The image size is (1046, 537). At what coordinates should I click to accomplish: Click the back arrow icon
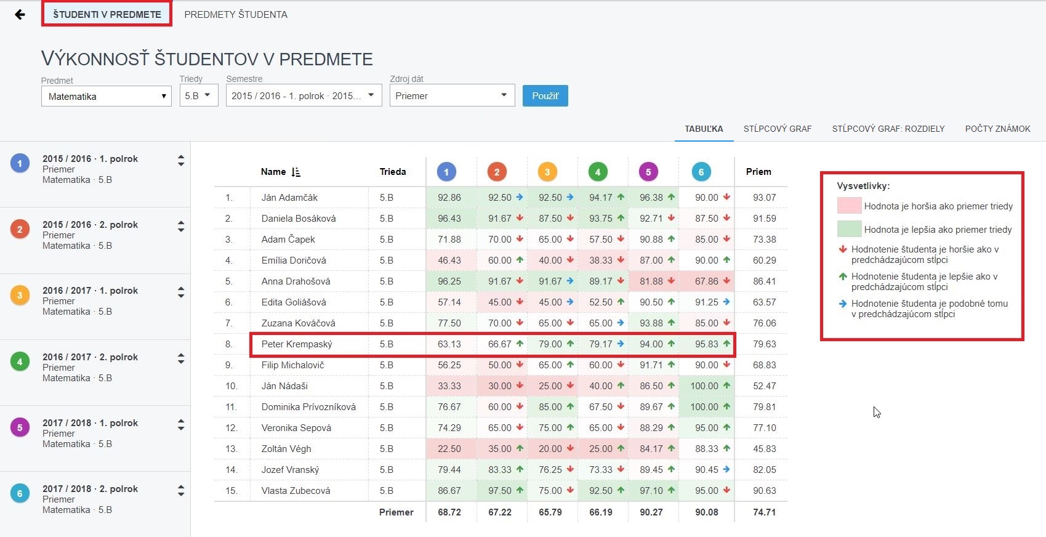pyautogui.click(x=20, y=14)
